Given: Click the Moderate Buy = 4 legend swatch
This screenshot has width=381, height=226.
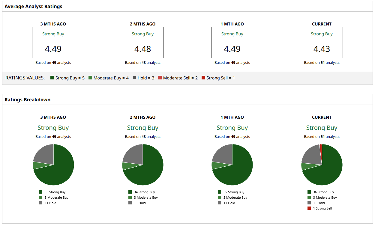Looking at the screenshot, I should point(90,78).
